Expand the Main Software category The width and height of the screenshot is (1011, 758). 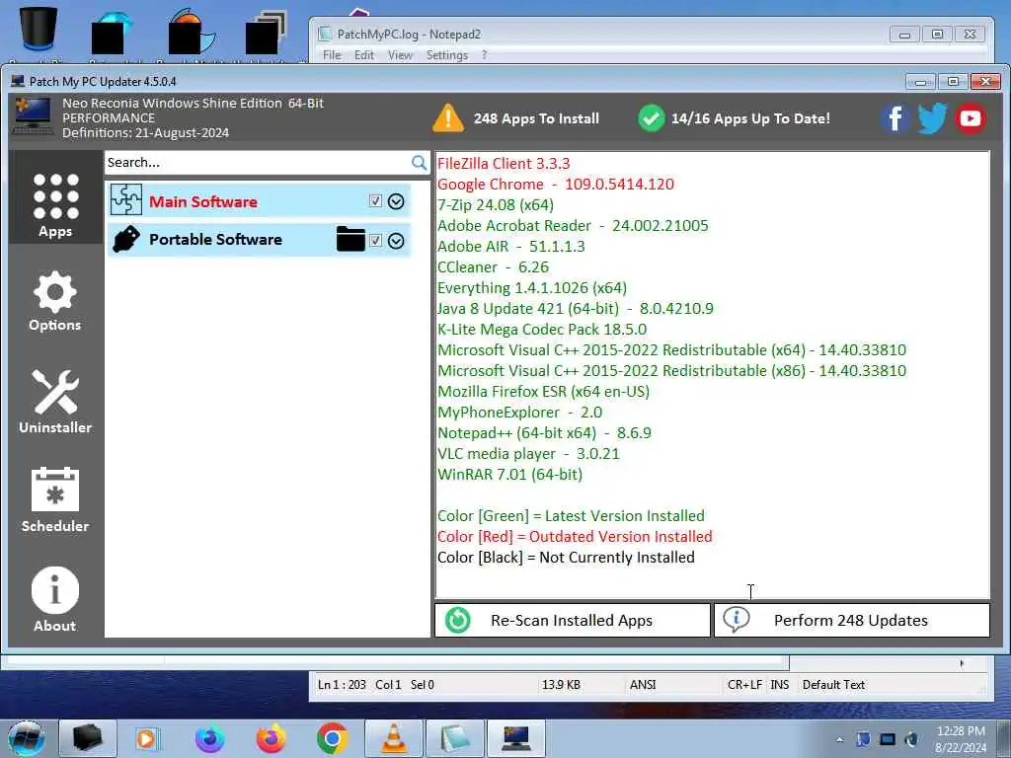click(396, 201)
